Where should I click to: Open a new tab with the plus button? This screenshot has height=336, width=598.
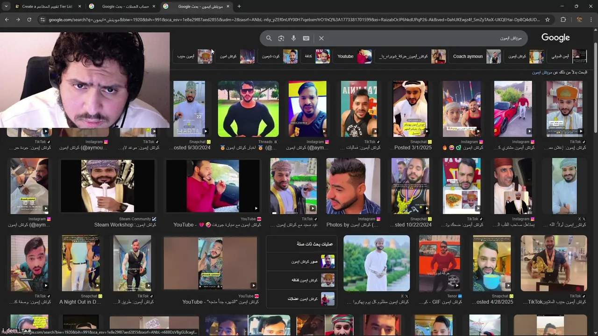tap(239, 7)
